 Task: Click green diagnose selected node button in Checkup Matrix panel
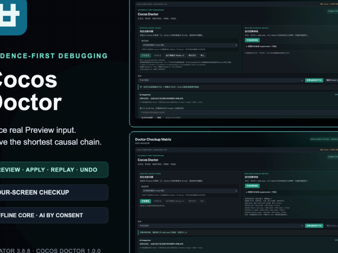click(x=314, y=226)
